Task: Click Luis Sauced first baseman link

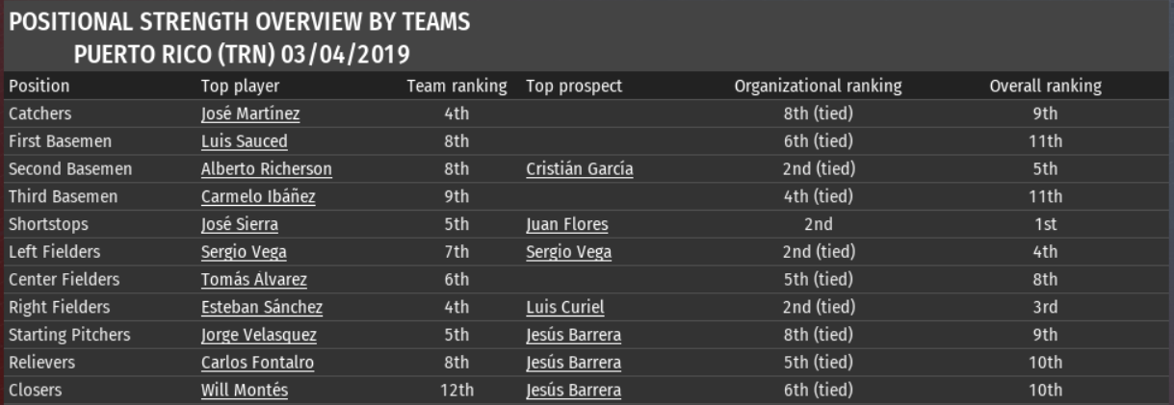Action: click(244, 142)
